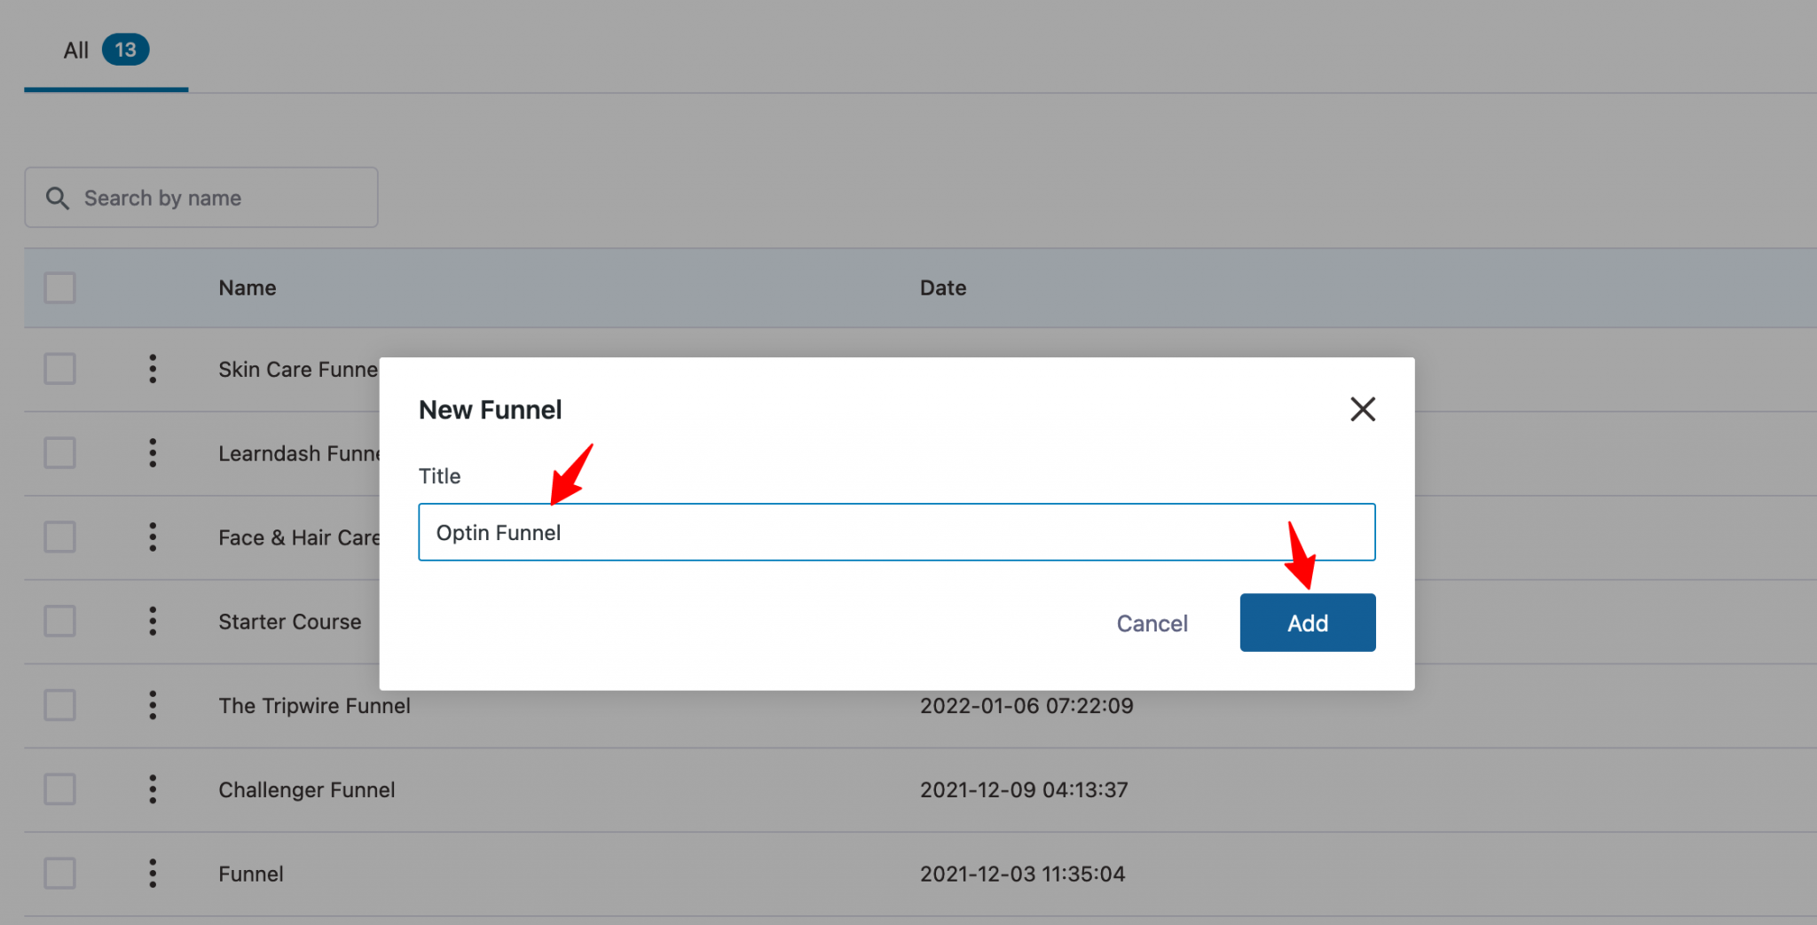Screen dimensions: 1817x925
Task: Click the Search by name field
Action: [201, 197]
